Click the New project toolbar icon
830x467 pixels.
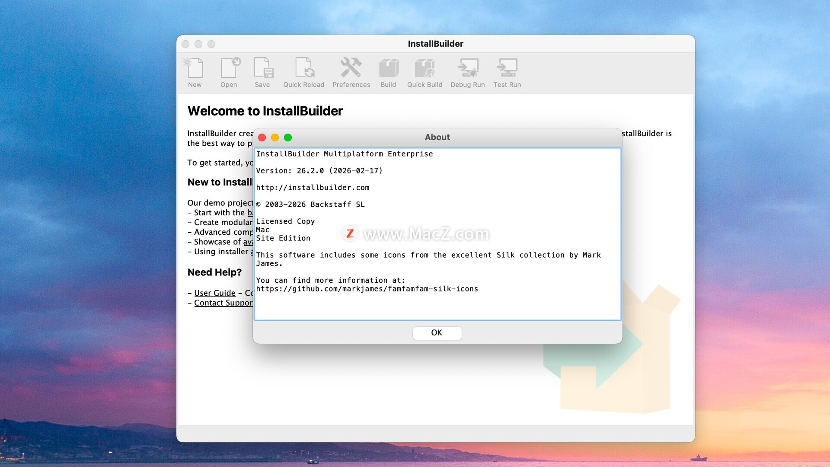(195, 69)
